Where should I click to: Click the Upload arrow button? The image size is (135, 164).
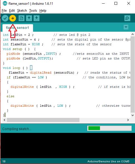click(12, 18)
